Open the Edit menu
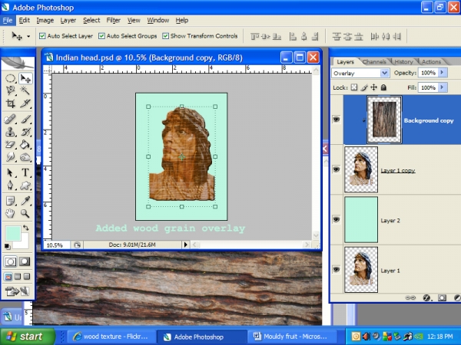 (x=24, y=20)
